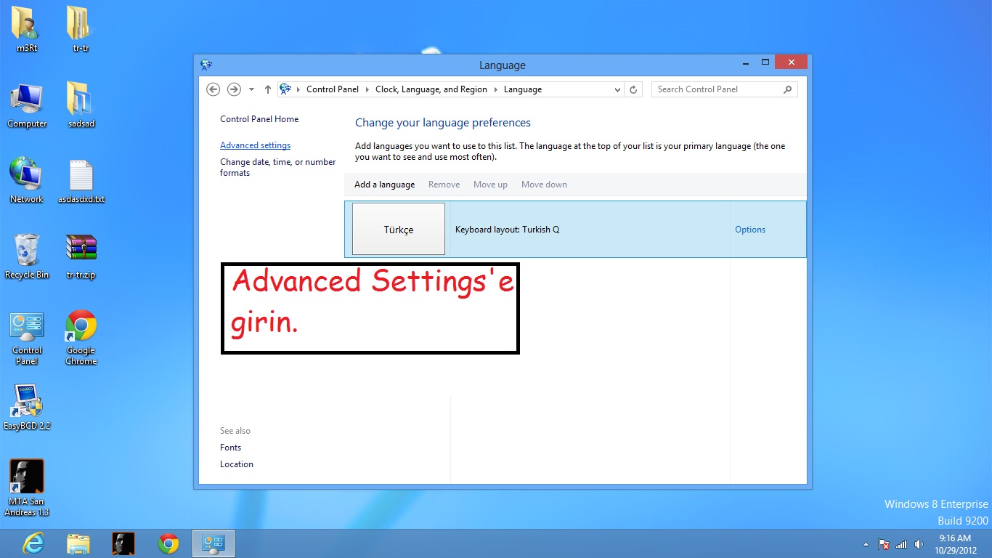Select sadsad folder icon
The image size is (992, 558).
click(x=81, y=105)
